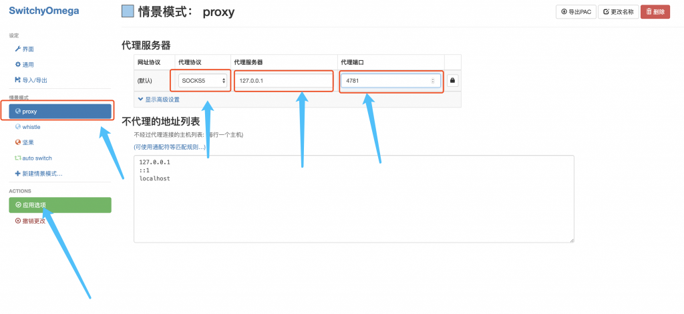Click the port field stepper arrows

coord(433,81)
